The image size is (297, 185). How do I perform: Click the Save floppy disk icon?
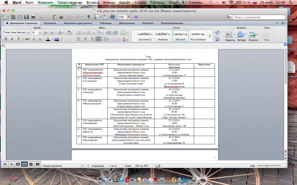pos(26,17)
